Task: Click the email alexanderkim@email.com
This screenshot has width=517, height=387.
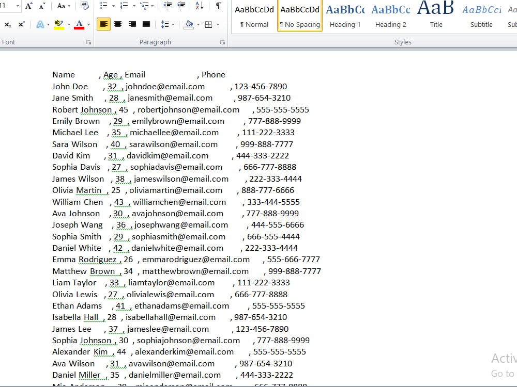Action: pos(185,352)
